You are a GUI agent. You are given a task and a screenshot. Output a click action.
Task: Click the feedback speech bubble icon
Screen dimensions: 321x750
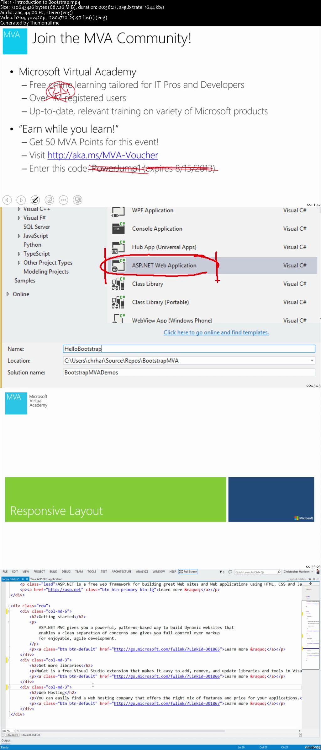[x=230, y=572]
